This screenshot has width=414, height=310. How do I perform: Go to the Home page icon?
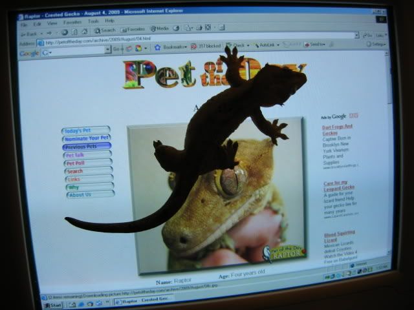coord(85,32)
